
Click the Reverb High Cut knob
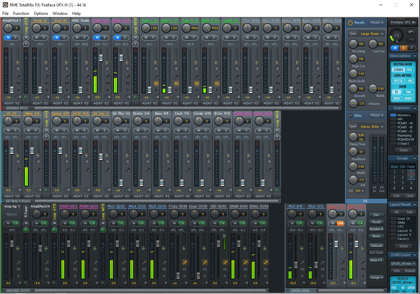tap(353, 59)
